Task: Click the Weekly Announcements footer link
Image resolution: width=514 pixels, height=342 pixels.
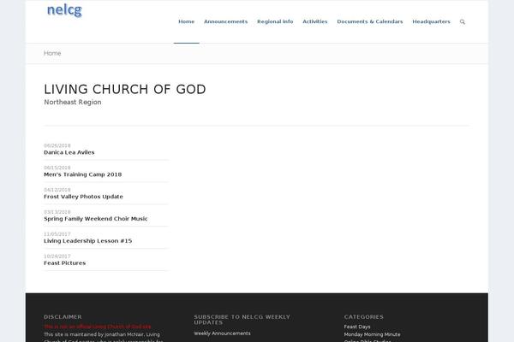Action: [x=222, y=333]
